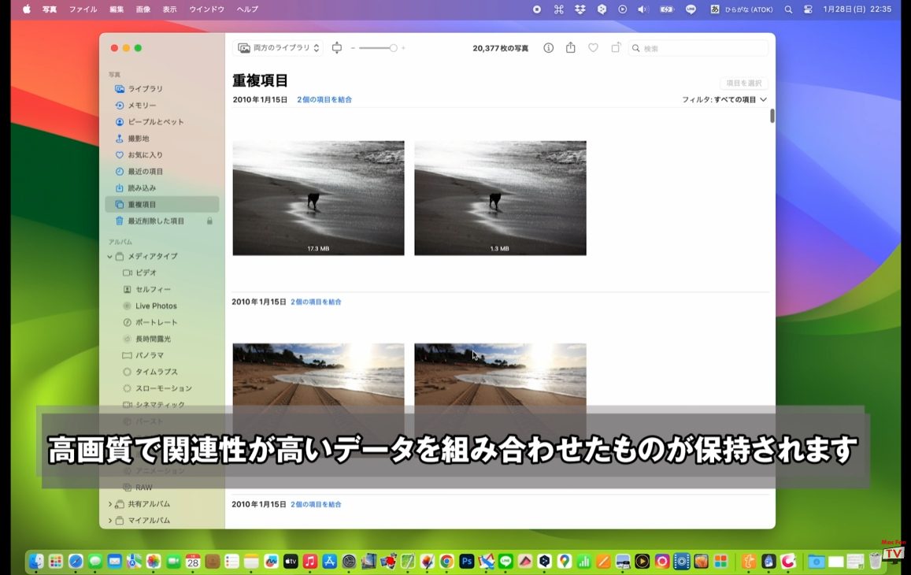Open the Apple menu

27,9
